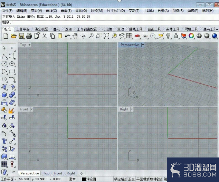Select the blue Box solid tool
The height and width of the screenshot is (182, 219).
tap(4, 95)
